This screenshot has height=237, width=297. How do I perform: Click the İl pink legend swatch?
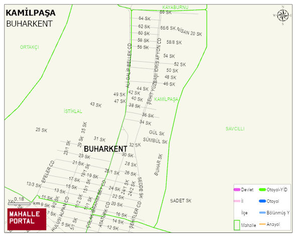point(237,201)
